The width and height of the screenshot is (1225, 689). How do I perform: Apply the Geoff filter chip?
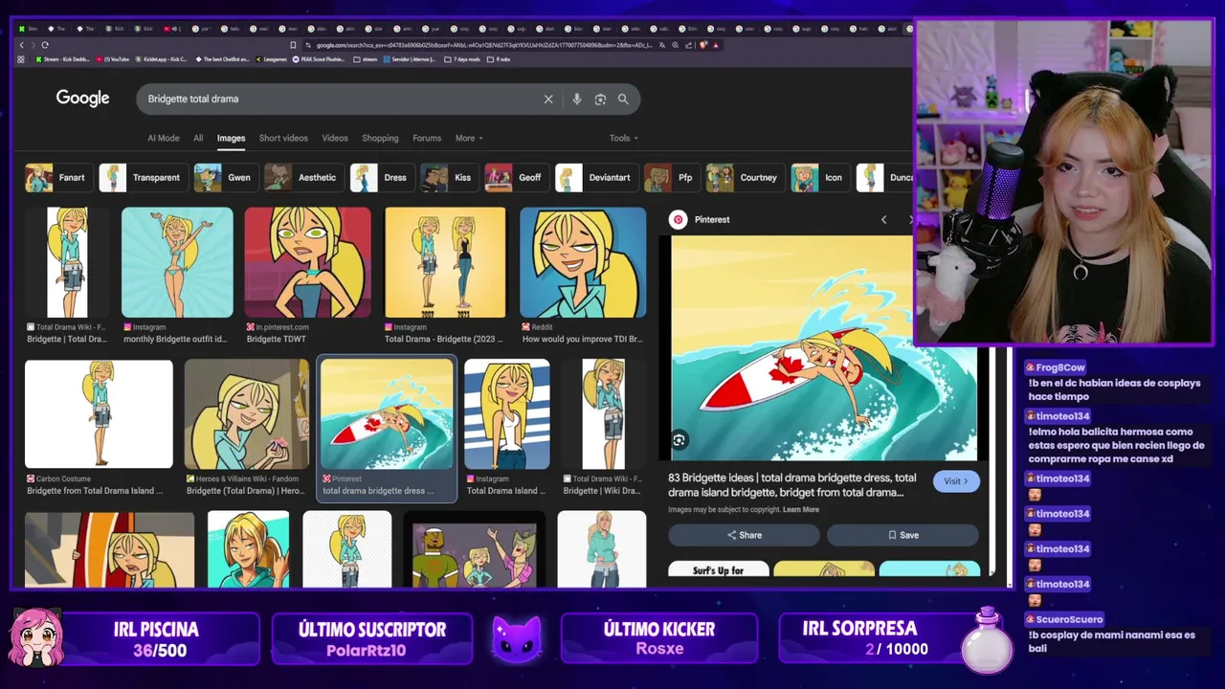(516, 177)
